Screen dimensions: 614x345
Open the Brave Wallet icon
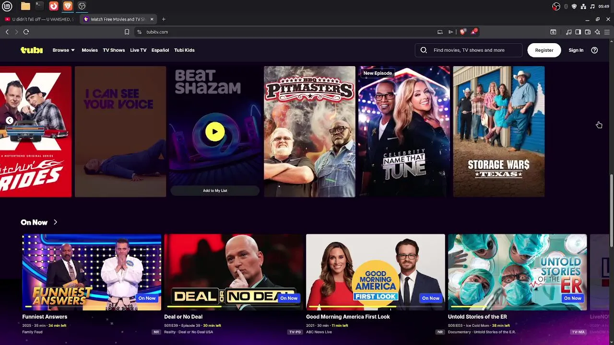click(588, 32)
